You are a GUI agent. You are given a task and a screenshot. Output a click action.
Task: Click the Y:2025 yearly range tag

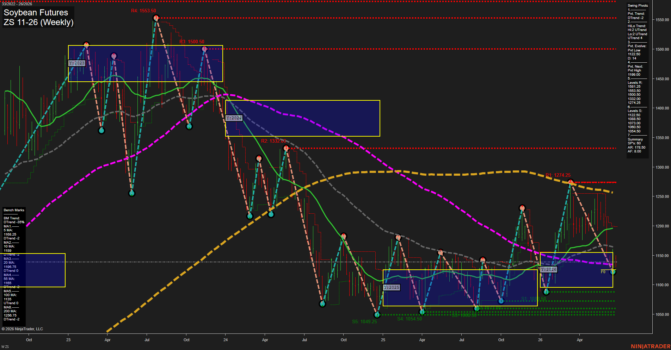392,287
